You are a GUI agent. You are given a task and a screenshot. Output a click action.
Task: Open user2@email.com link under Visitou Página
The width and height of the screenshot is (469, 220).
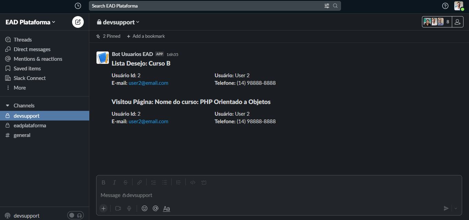148,121
